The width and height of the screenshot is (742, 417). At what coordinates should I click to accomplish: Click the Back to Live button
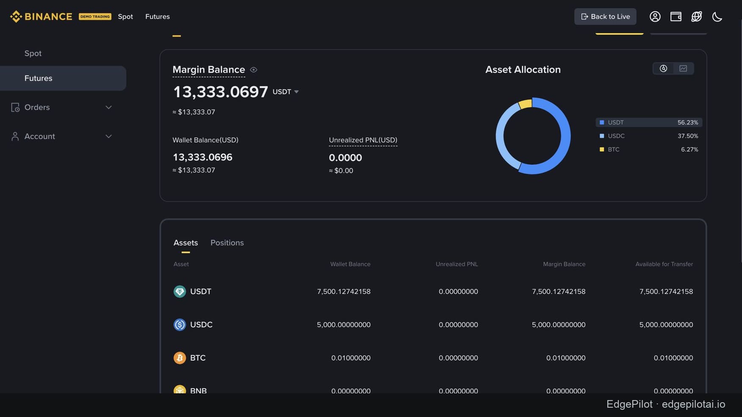point(605,16)
